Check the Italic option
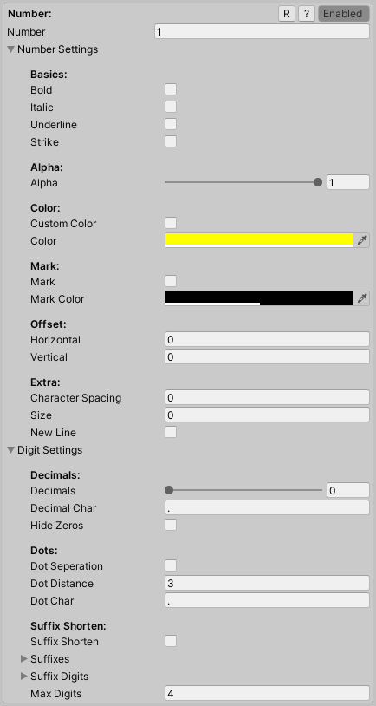The width and height of the screenshot is (376, 706). [171, 108]
